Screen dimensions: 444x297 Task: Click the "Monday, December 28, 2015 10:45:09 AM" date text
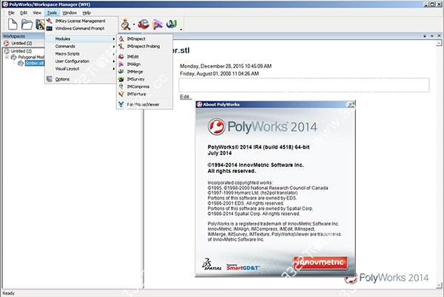[226, 66]
